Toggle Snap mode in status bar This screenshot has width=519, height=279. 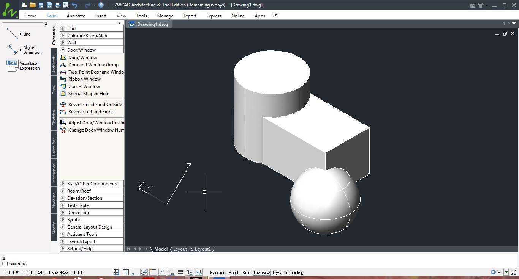117,272
